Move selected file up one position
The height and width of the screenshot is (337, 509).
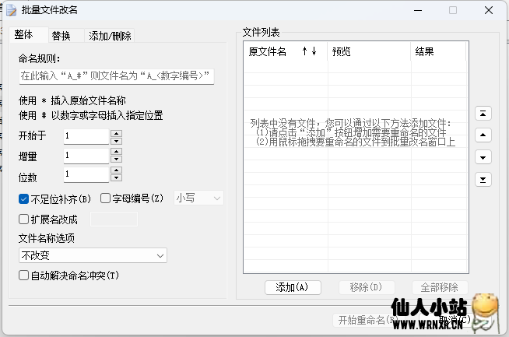coord(483,135)
